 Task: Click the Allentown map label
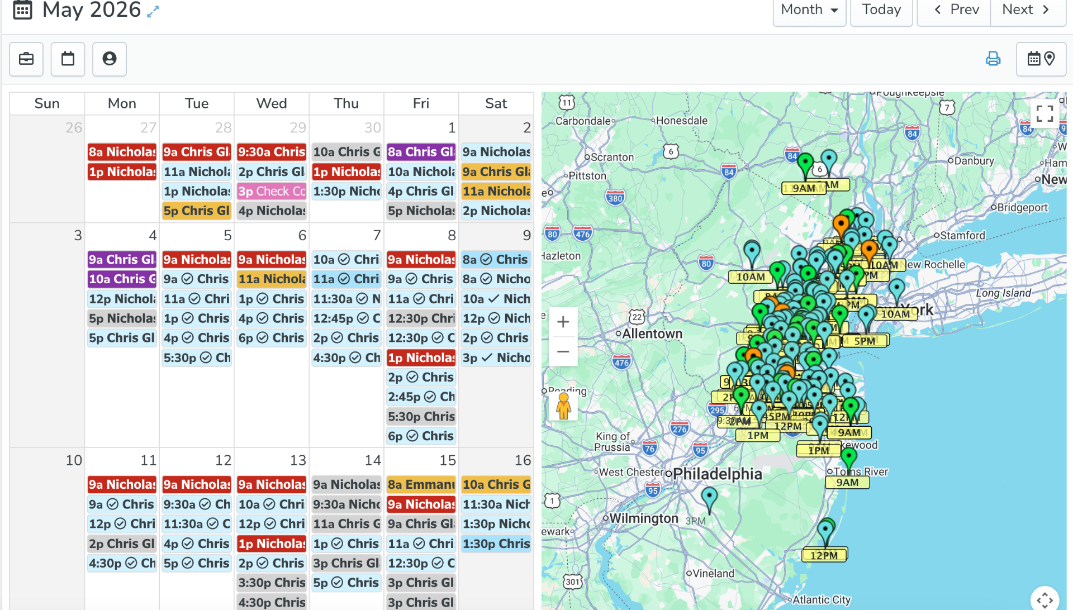[x=652, y=334]
